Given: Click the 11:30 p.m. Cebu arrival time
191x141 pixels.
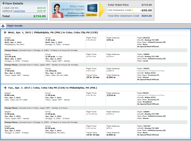Looking at the screenshot, I should point(51,71).
